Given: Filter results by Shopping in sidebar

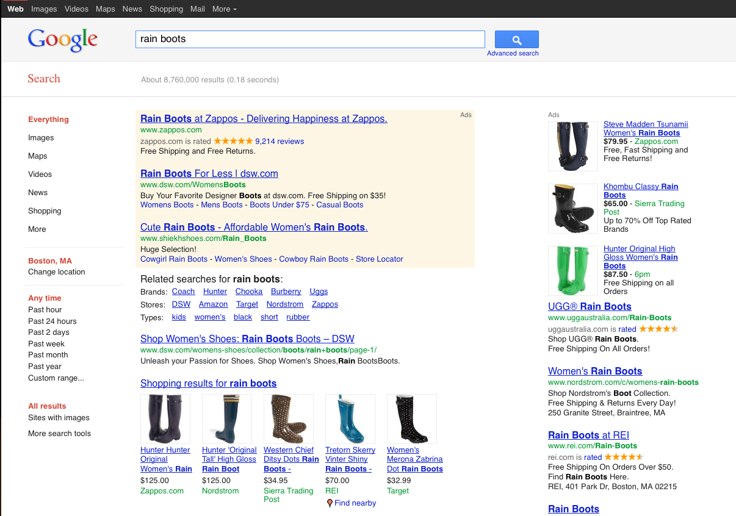Looking at the screenshot, I should 45,211.
